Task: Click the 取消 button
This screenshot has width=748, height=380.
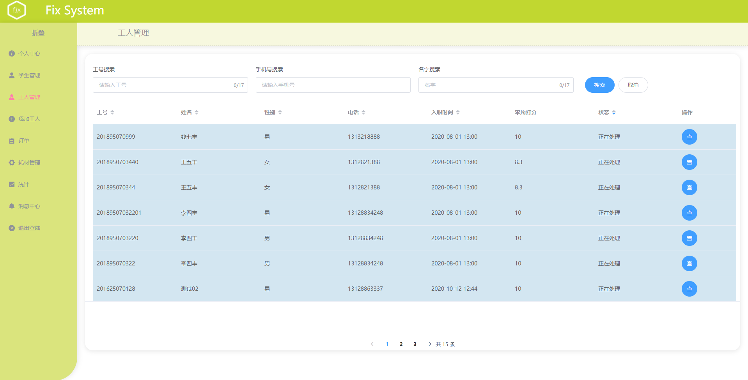Action: click(633, 85)
